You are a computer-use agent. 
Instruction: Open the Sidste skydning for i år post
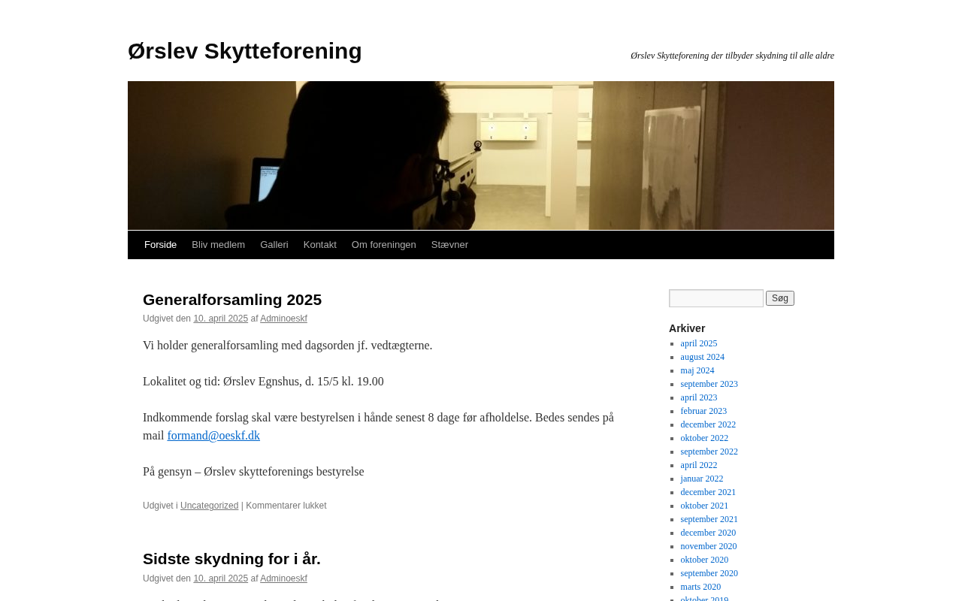pos(231,559)
